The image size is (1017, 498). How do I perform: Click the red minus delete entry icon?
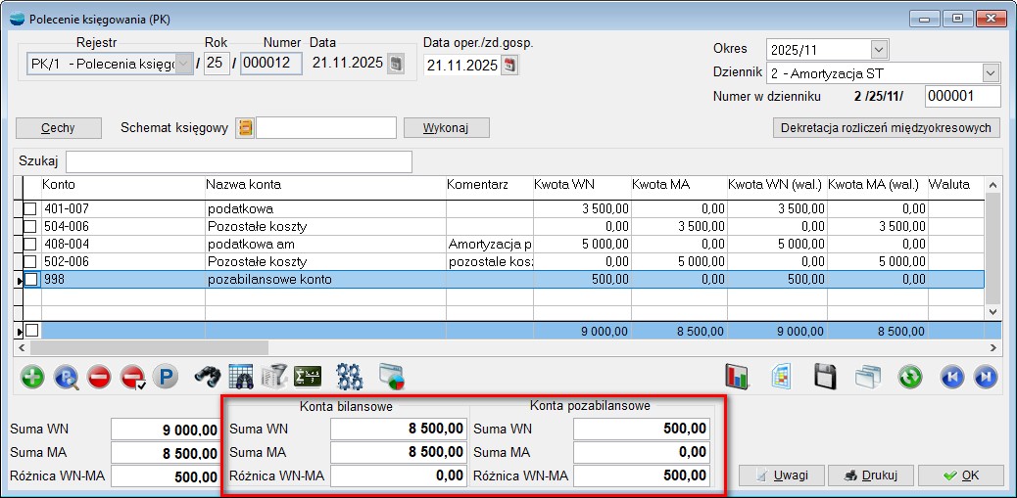(x=99, y=377)
